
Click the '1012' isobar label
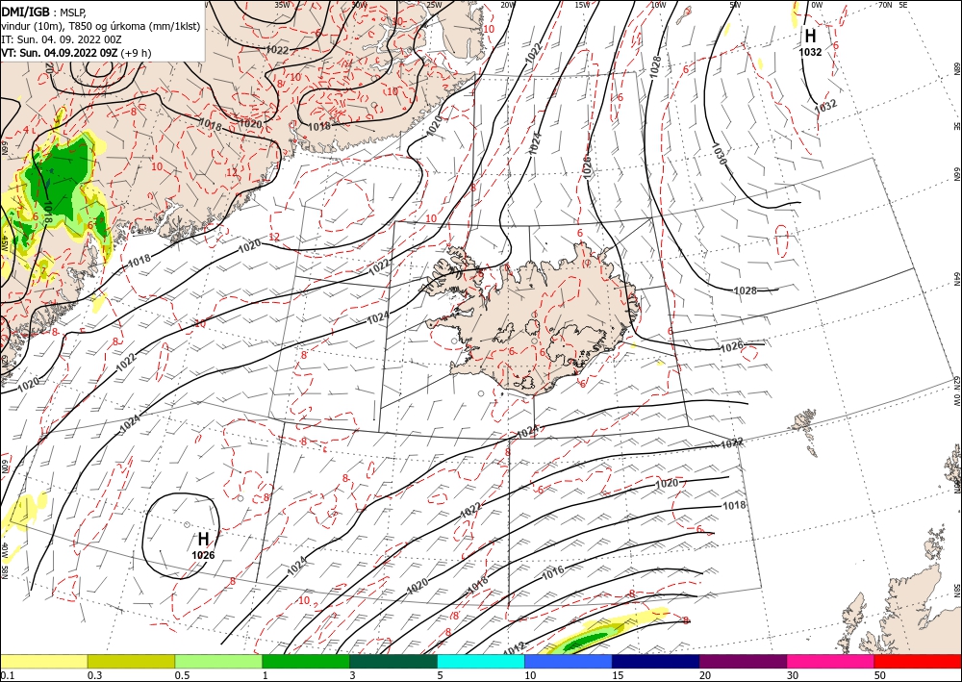(x=513, y=647)
